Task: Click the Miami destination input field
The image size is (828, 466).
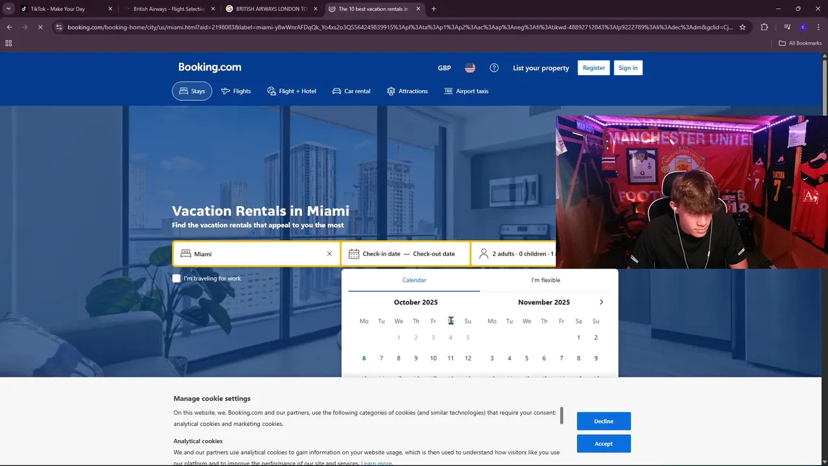Action: pyautogui.click(x=257, y=254)
